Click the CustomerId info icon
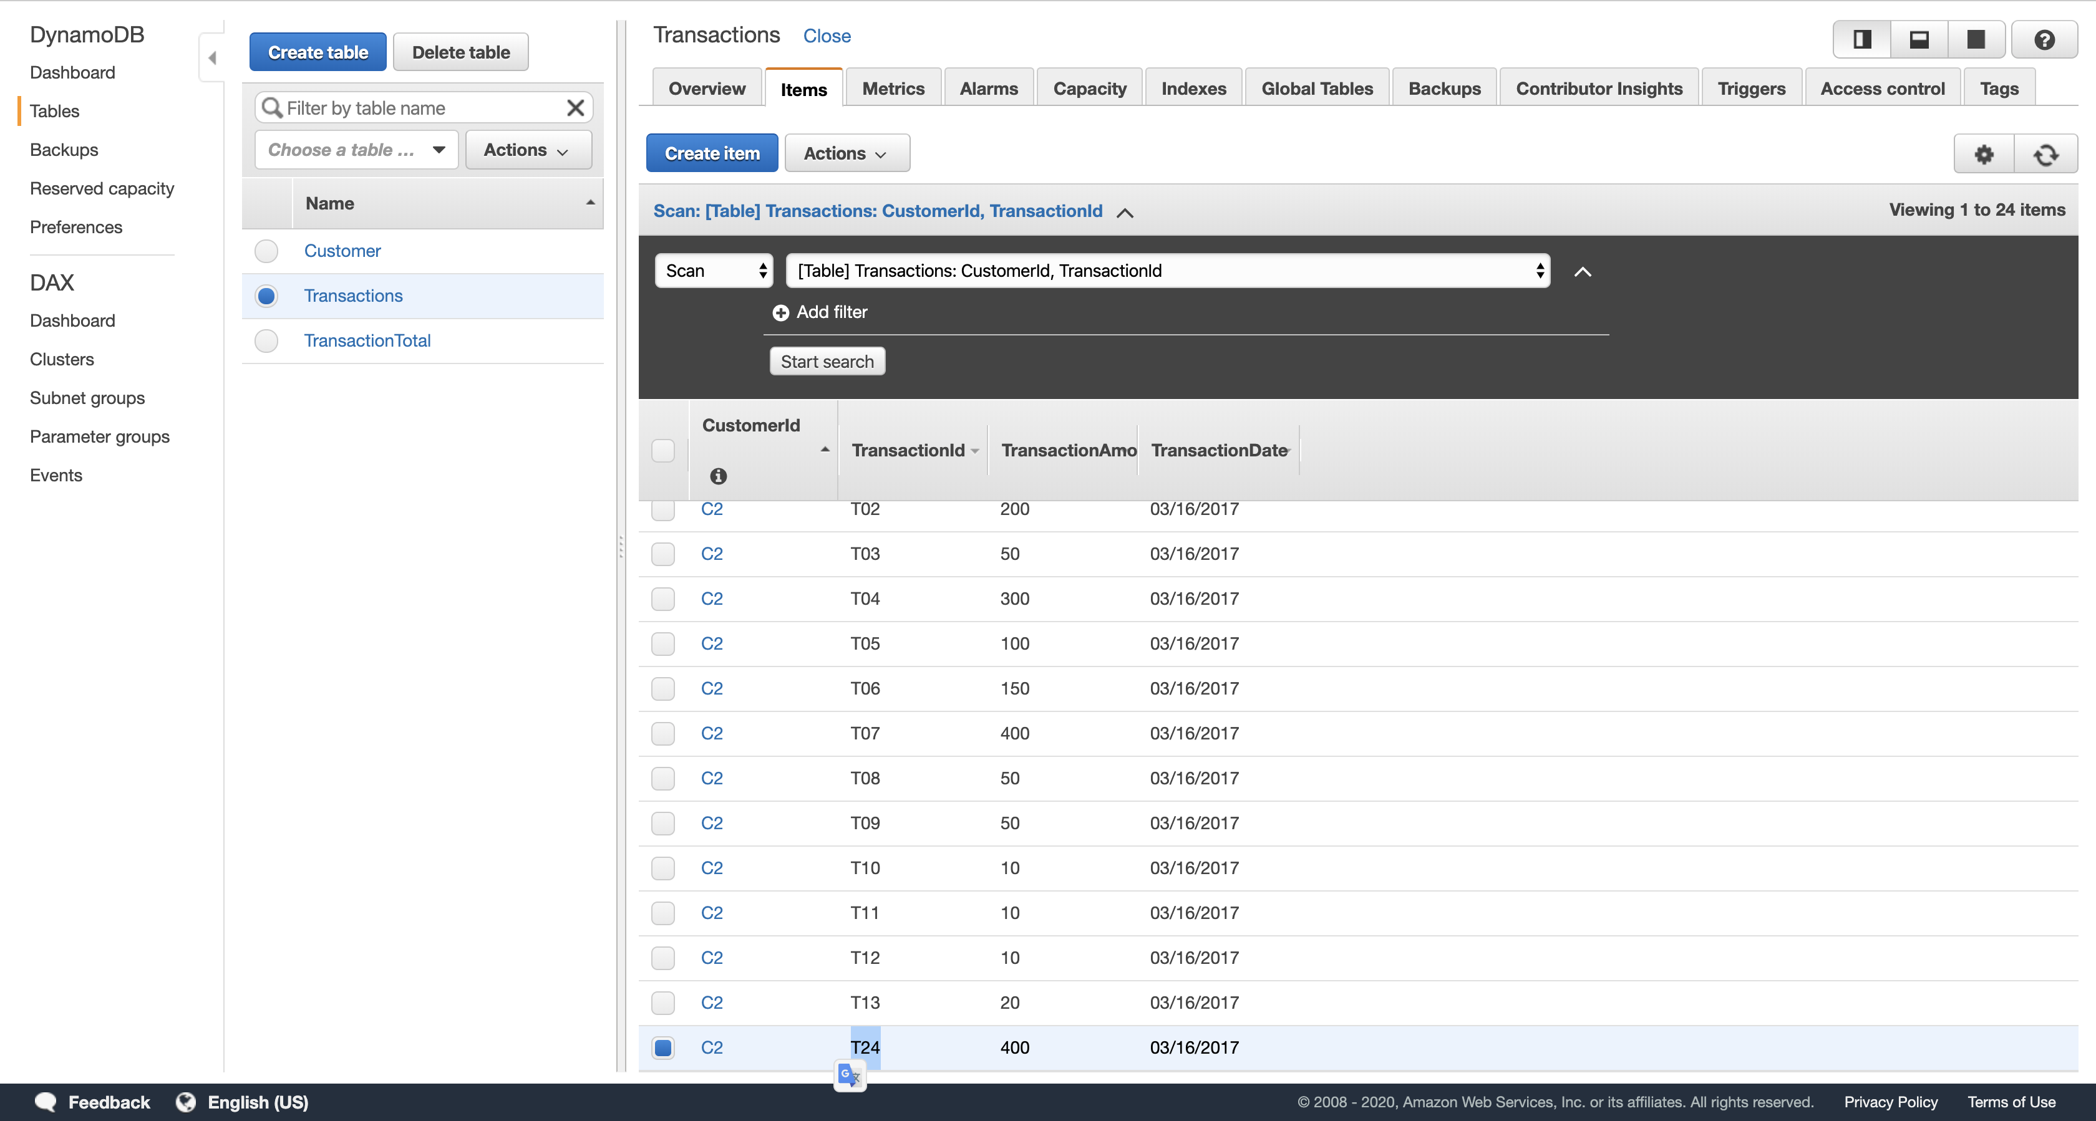 pos(717,477)
